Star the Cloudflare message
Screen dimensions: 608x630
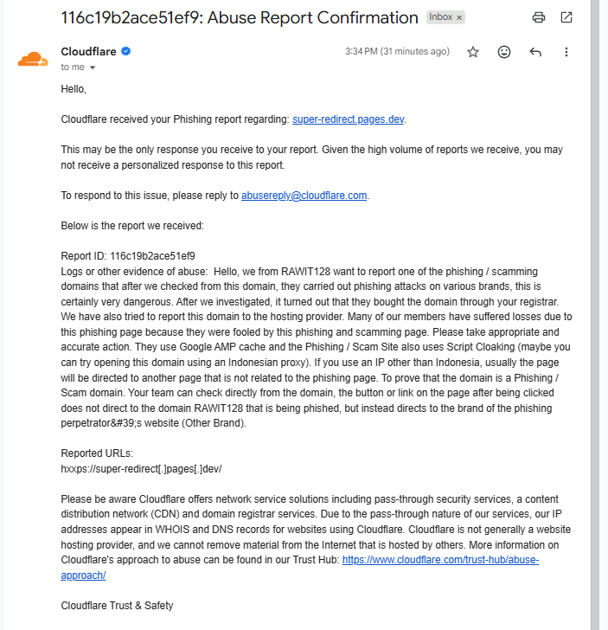(473, 52)
